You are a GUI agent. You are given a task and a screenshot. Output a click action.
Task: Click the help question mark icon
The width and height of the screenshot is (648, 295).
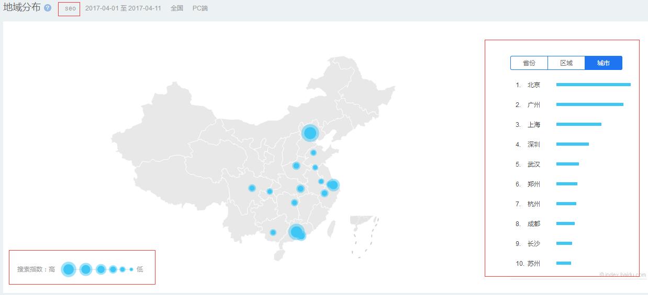point(48,8)
